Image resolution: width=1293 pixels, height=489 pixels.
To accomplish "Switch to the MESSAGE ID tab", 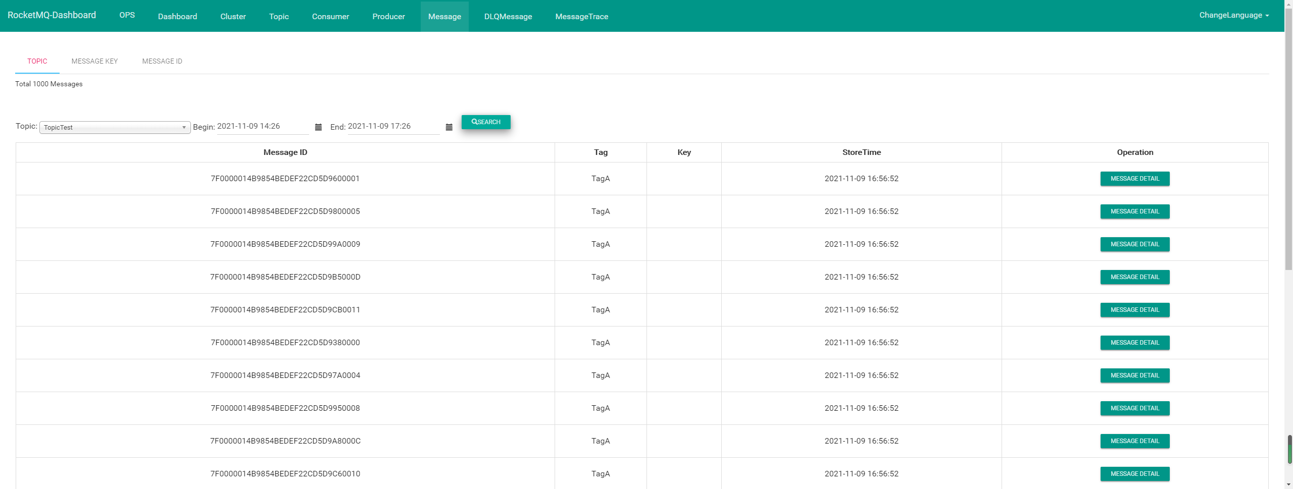I will pyautogui.click(x=162, y=61).
